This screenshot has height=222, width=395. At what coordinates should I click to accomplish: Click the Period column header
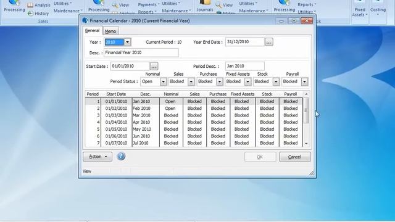93,94
